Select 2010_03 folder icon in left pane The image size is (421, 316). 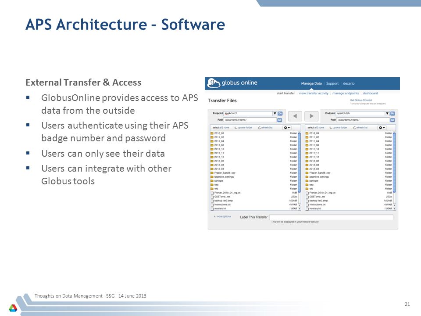point(212,133)
